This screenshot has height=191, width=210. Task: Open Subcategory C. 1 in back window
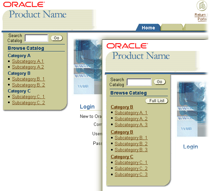coord(28,97)
